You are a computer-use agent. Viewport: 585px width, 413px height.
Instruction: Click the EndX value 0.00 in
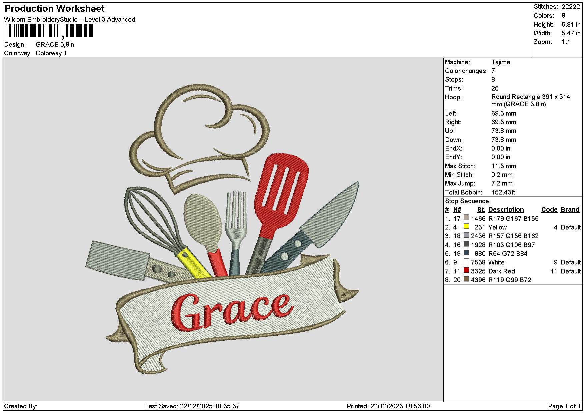[x=501, y=149]
